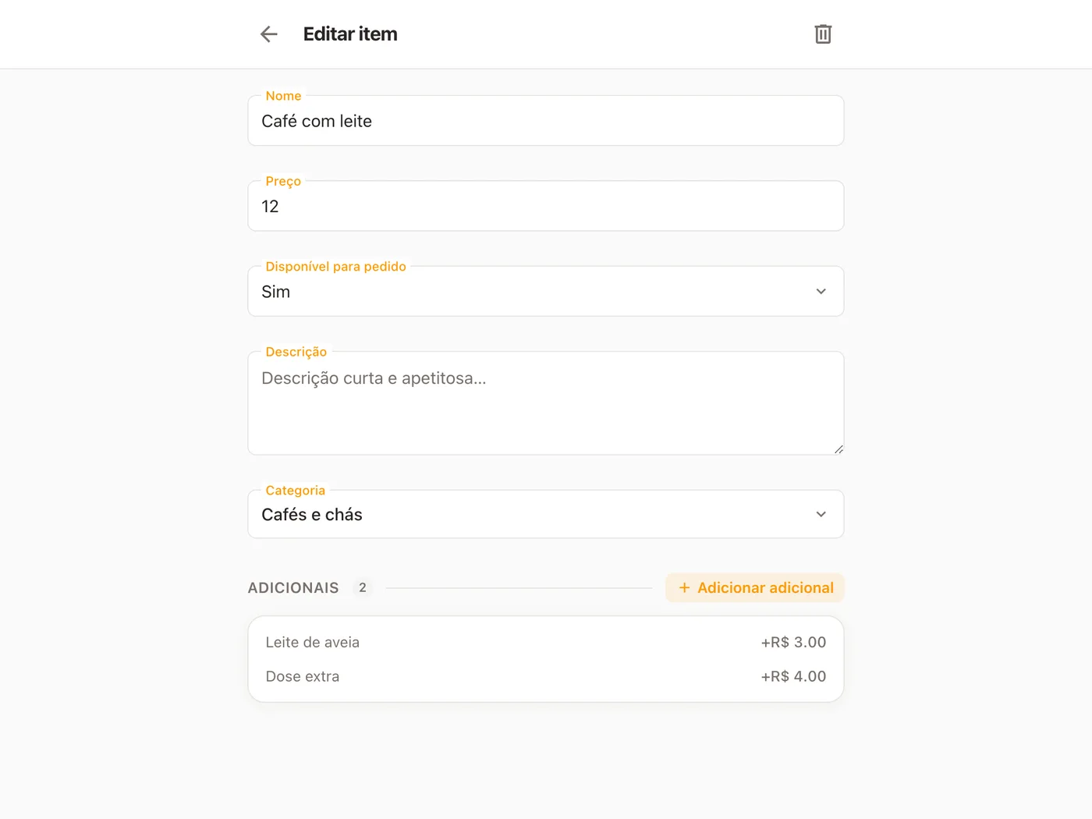This screenshot has width=1092, height=819.
Task: Click the adicionais count badge showing 2
Action: pos(362,588)
